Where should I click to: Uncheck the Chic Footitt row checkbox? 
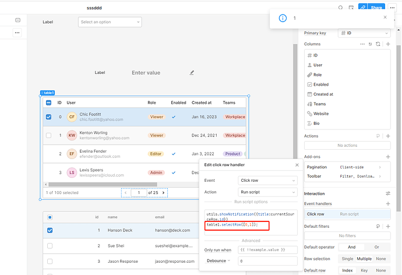click(x=48, y=117)
